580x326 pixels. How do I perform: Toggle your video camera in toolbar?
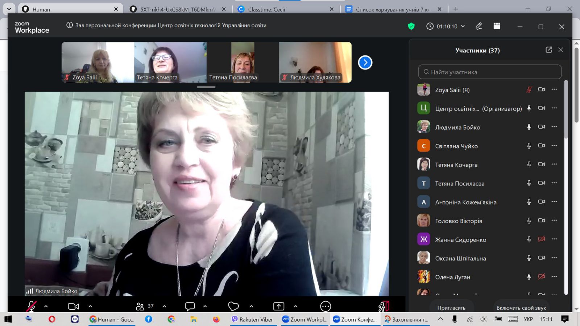(x=73, y=306)
